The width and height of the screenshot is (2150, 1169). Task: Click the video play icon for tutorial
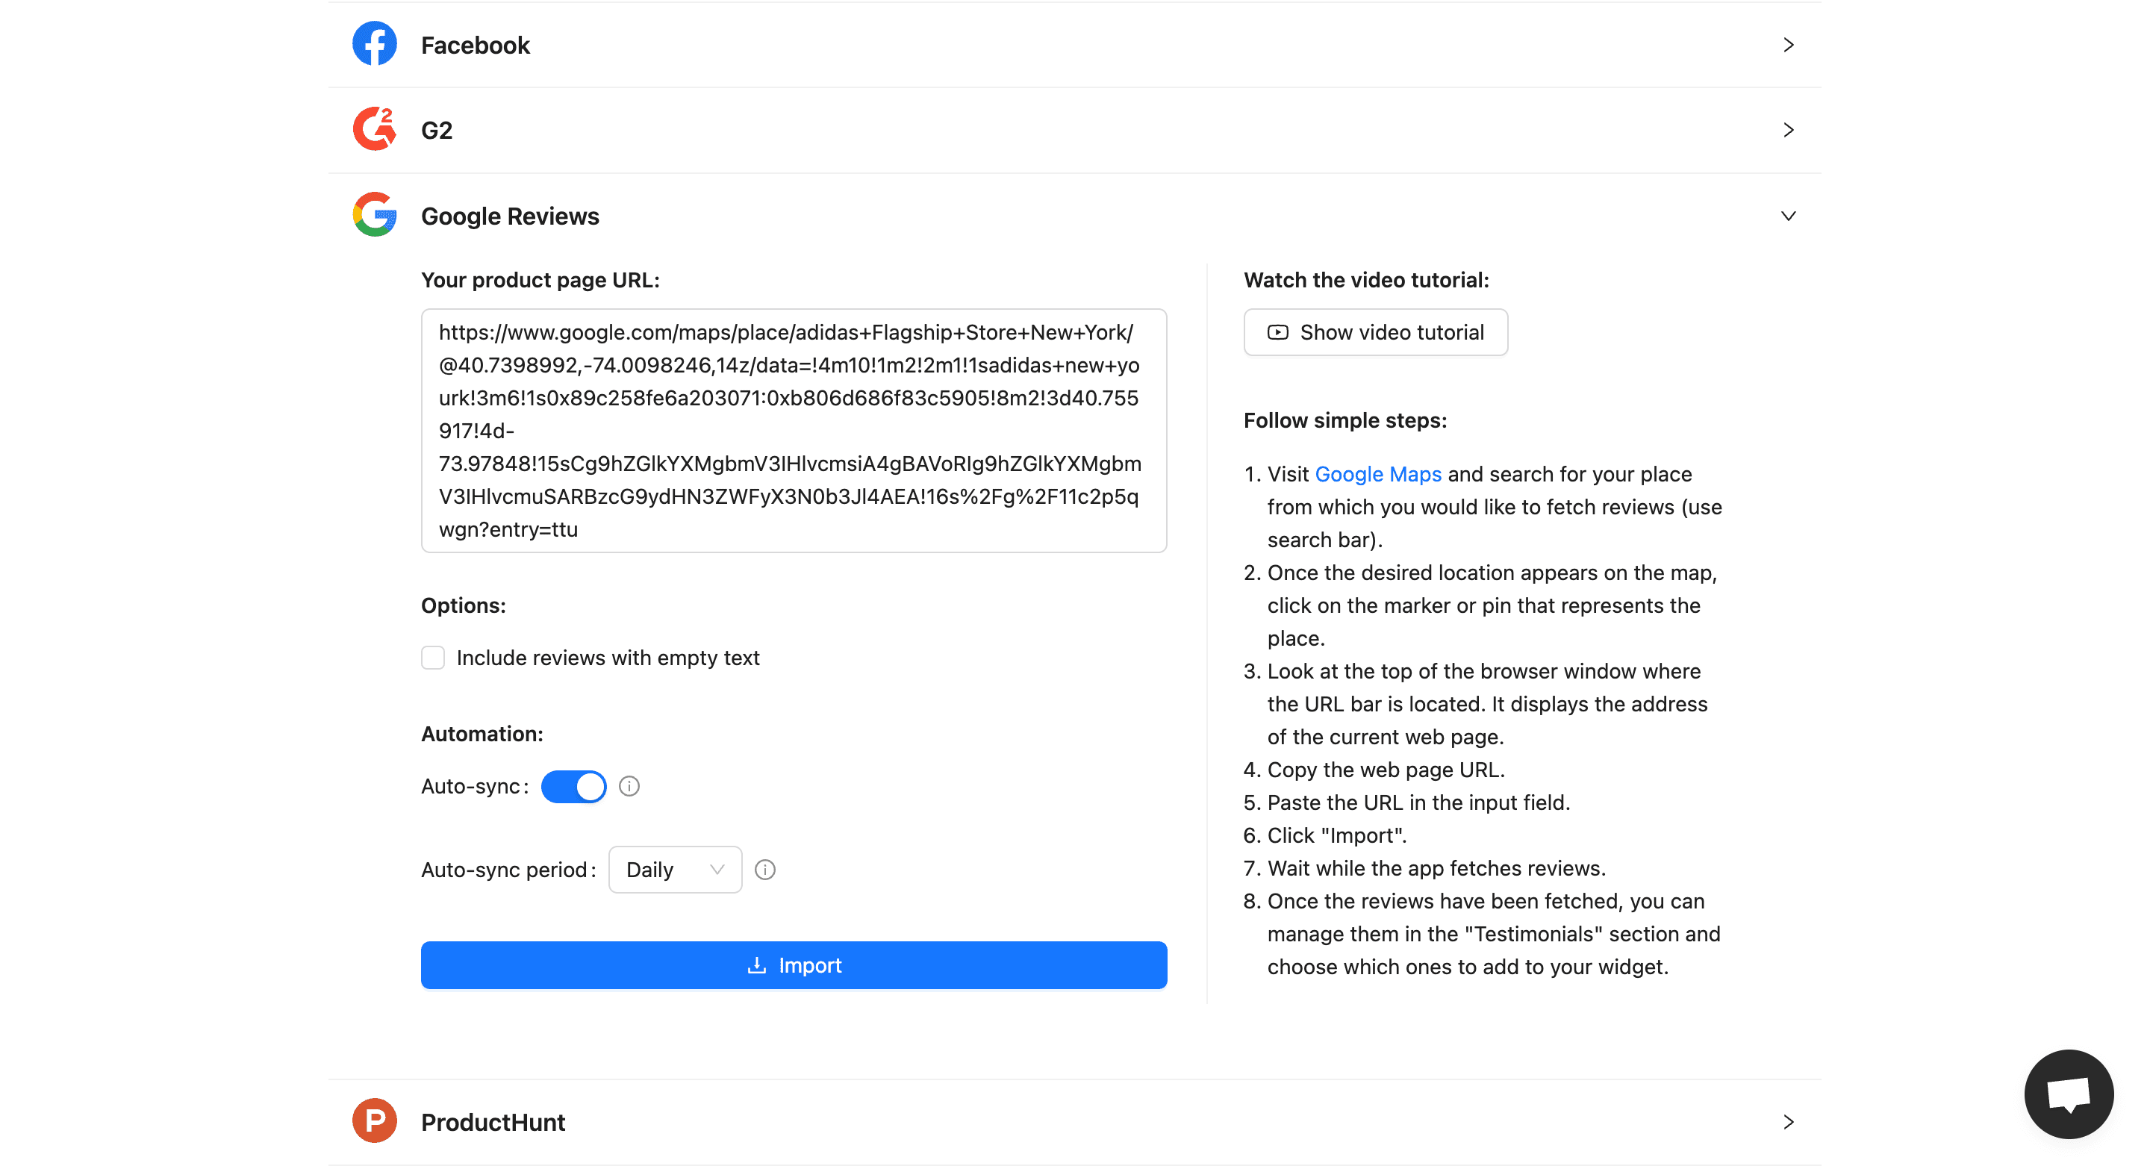pos(1277,333)
